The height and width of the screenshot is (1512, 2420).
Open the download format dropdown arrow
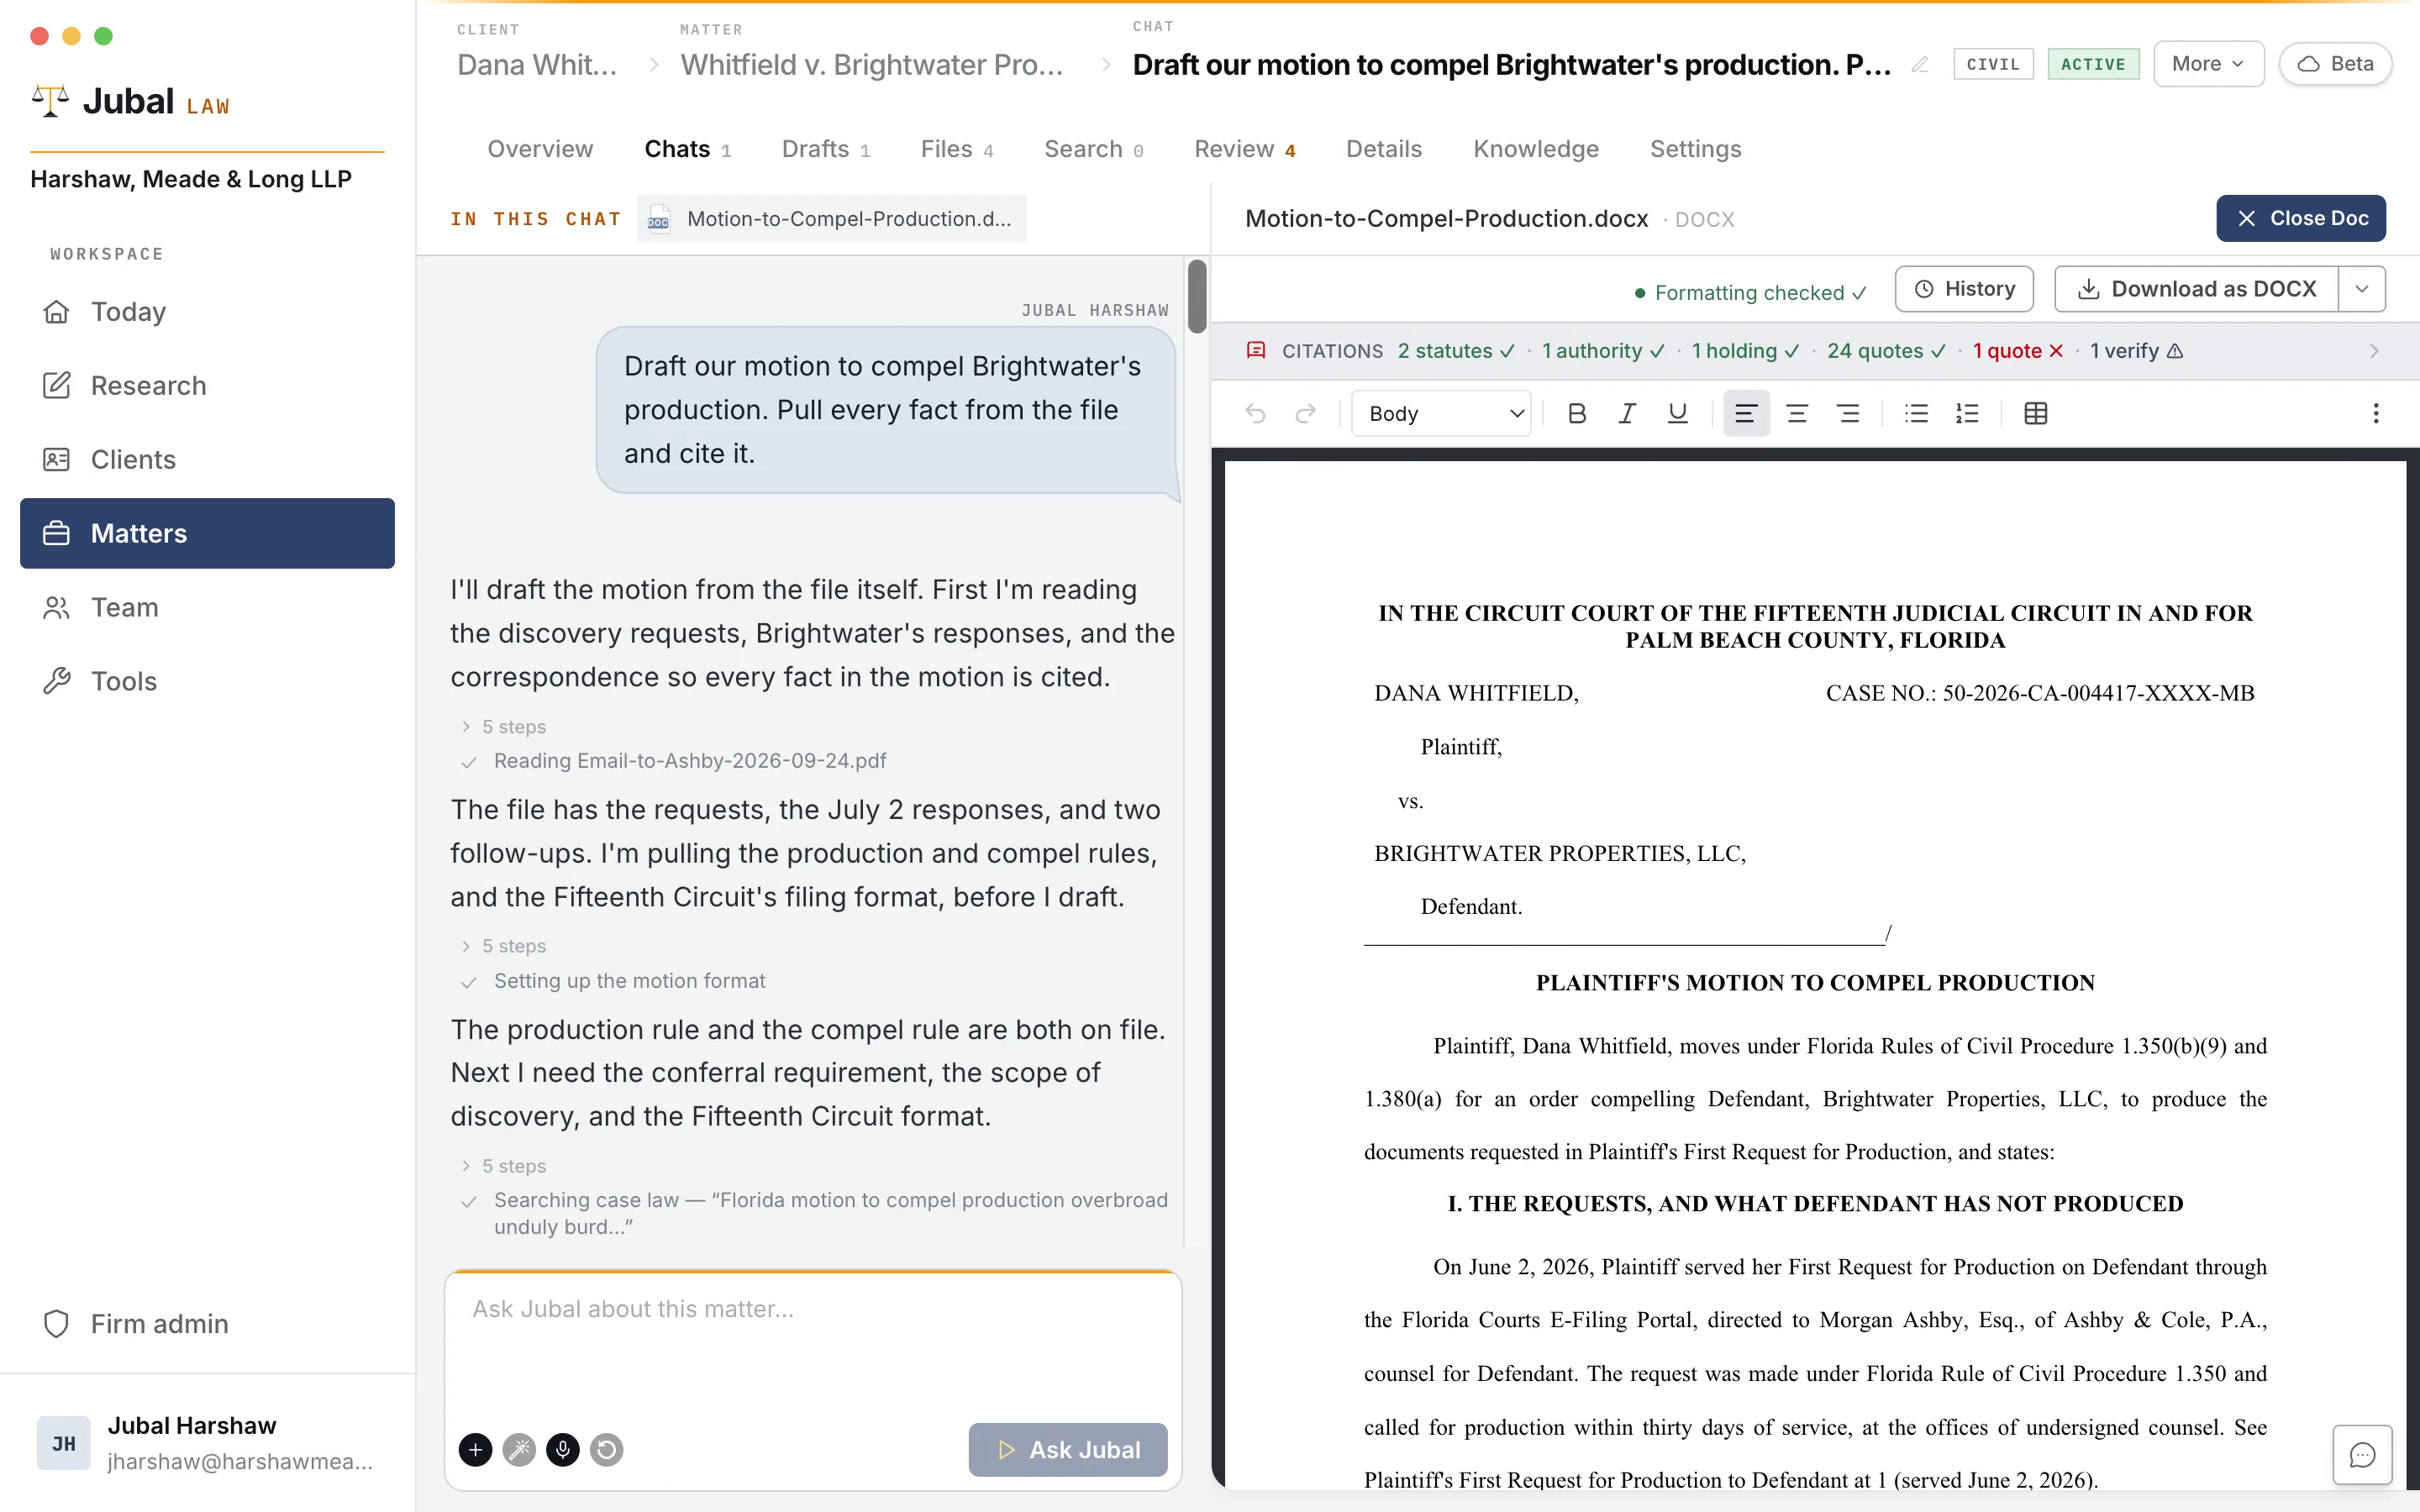2362,289
